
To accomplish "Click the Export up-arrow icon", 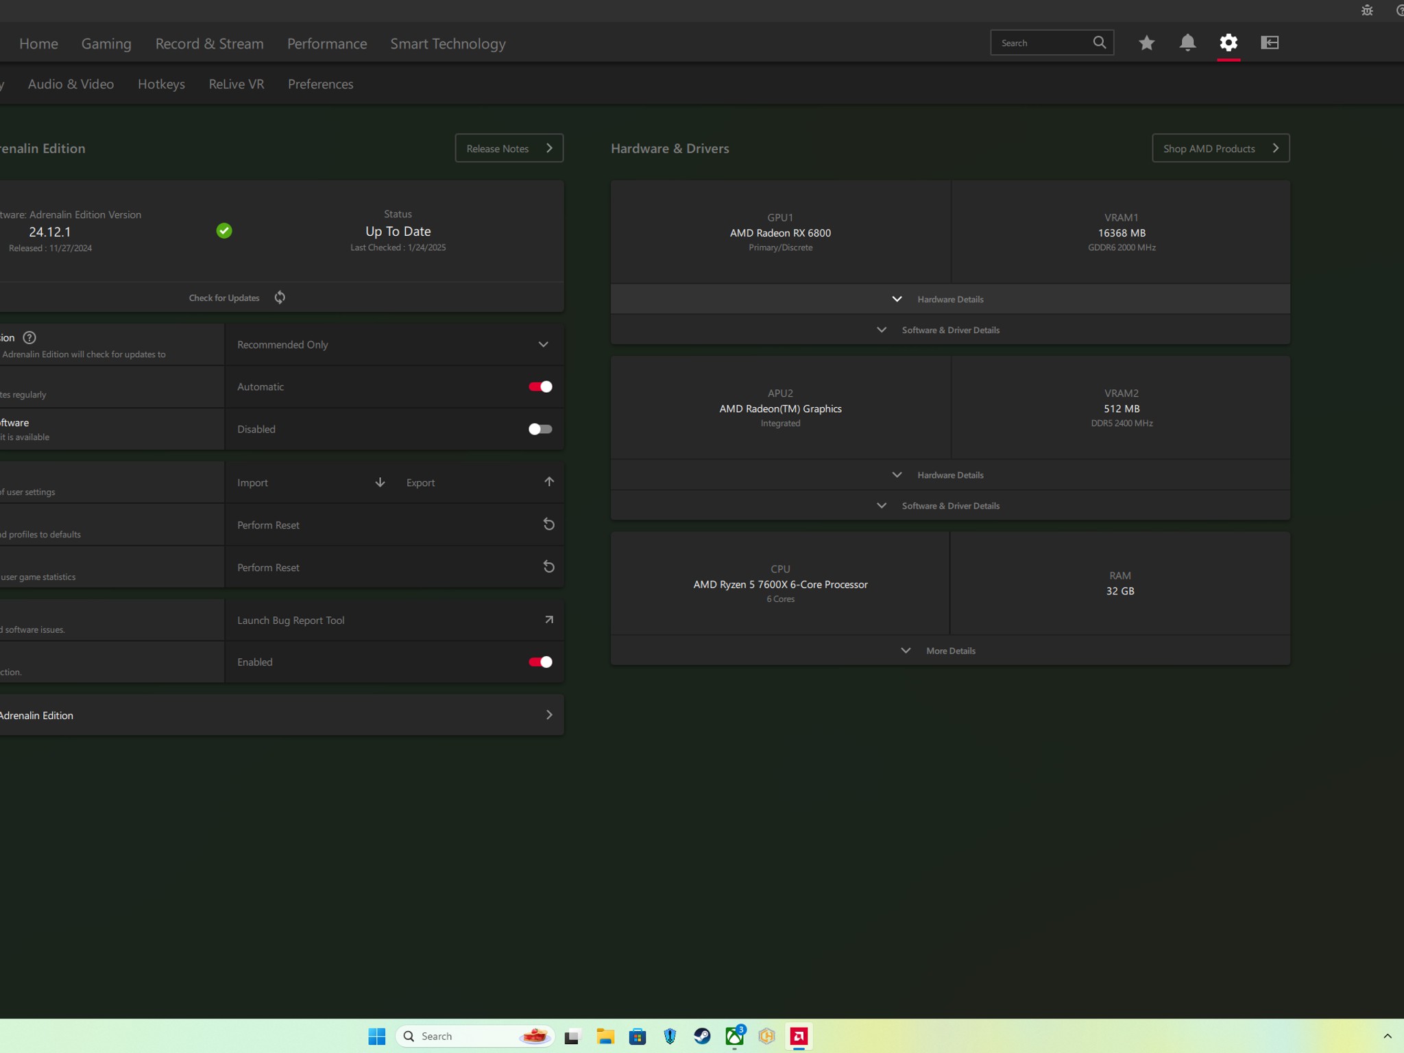I will [x=548, y=482].
